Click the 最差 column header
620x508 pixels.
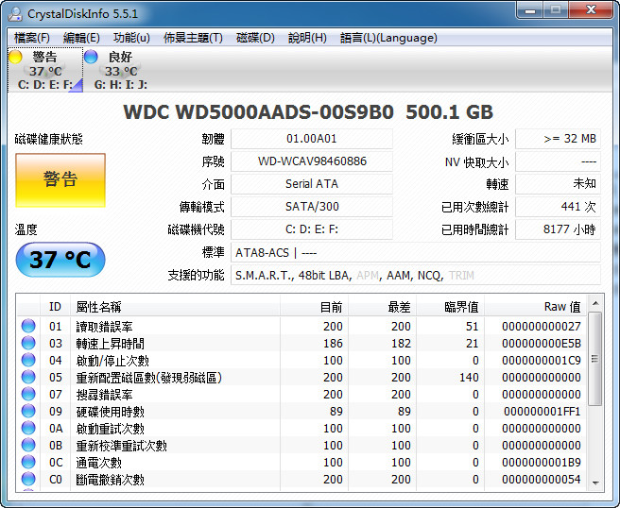pyautogui.click(x=383, y=307)
